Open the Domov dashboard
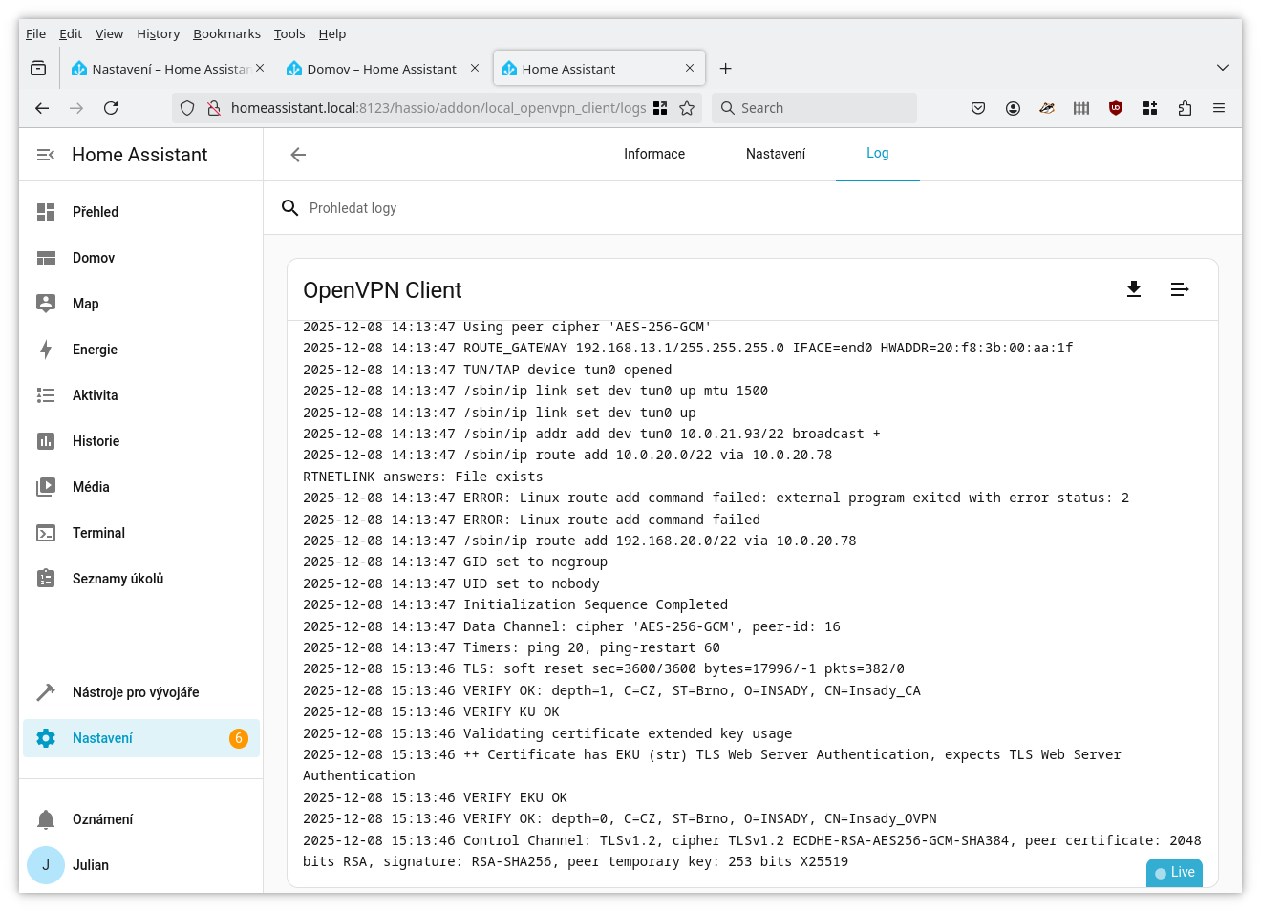Screen dimensions: 1261x912 141,258
